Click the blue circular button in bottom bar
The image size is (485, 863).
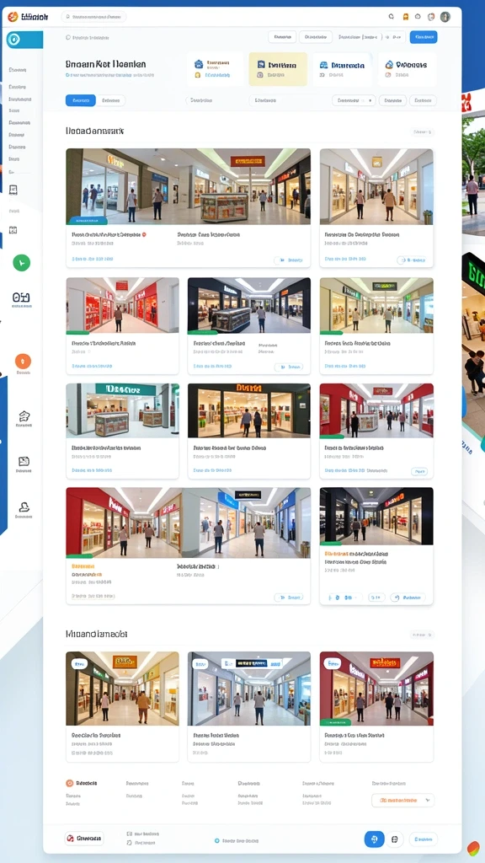[x=374, y=839]
